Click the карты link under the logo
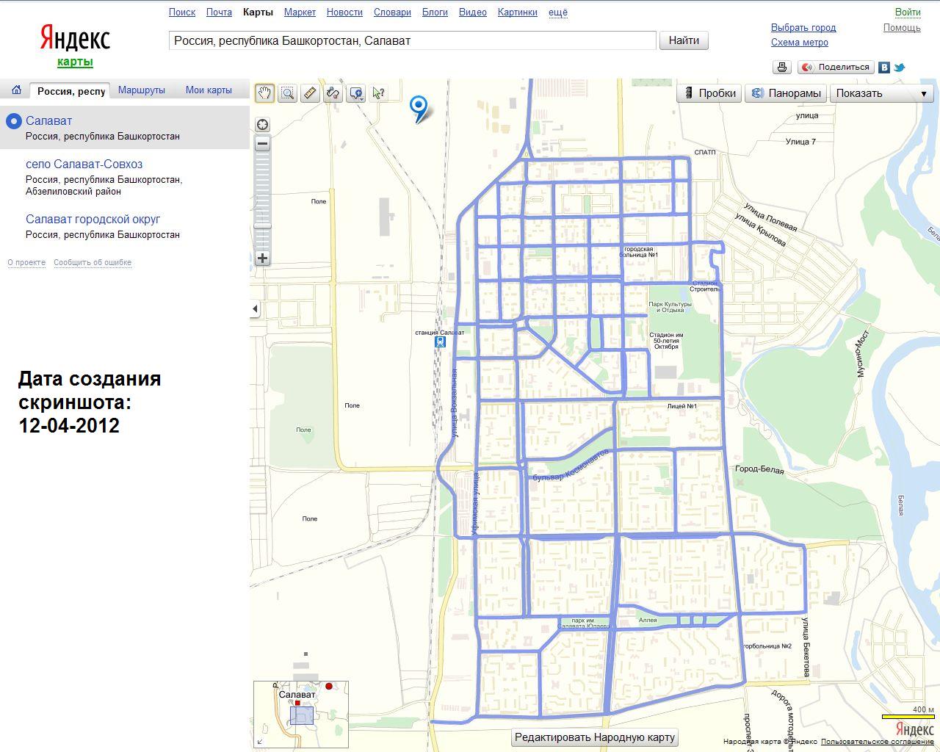Viewport: 940px width, 752px height. pyautogui.click(x=75, y=62)
